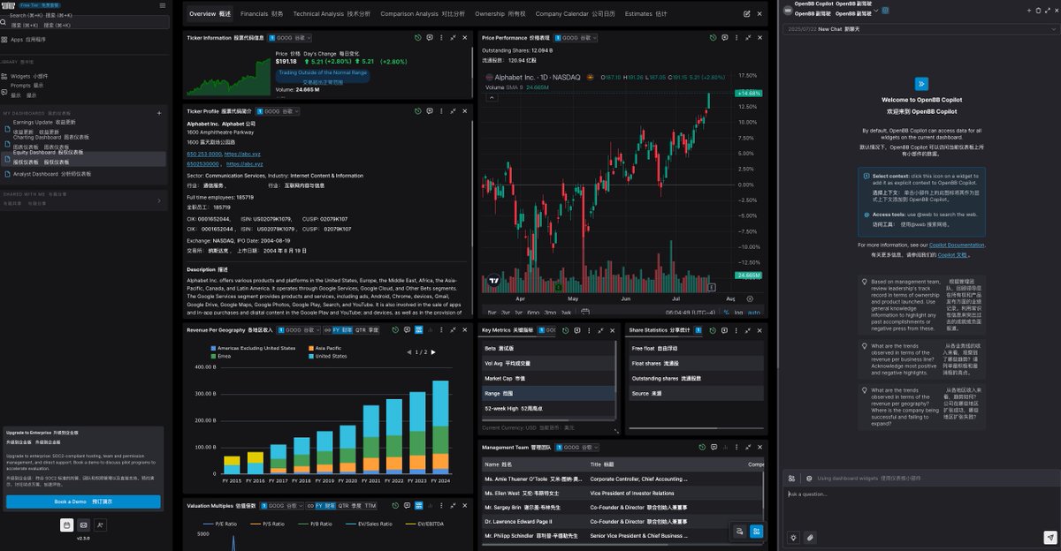Refresh the Valuation Multiples widget

tap(395, 506)
